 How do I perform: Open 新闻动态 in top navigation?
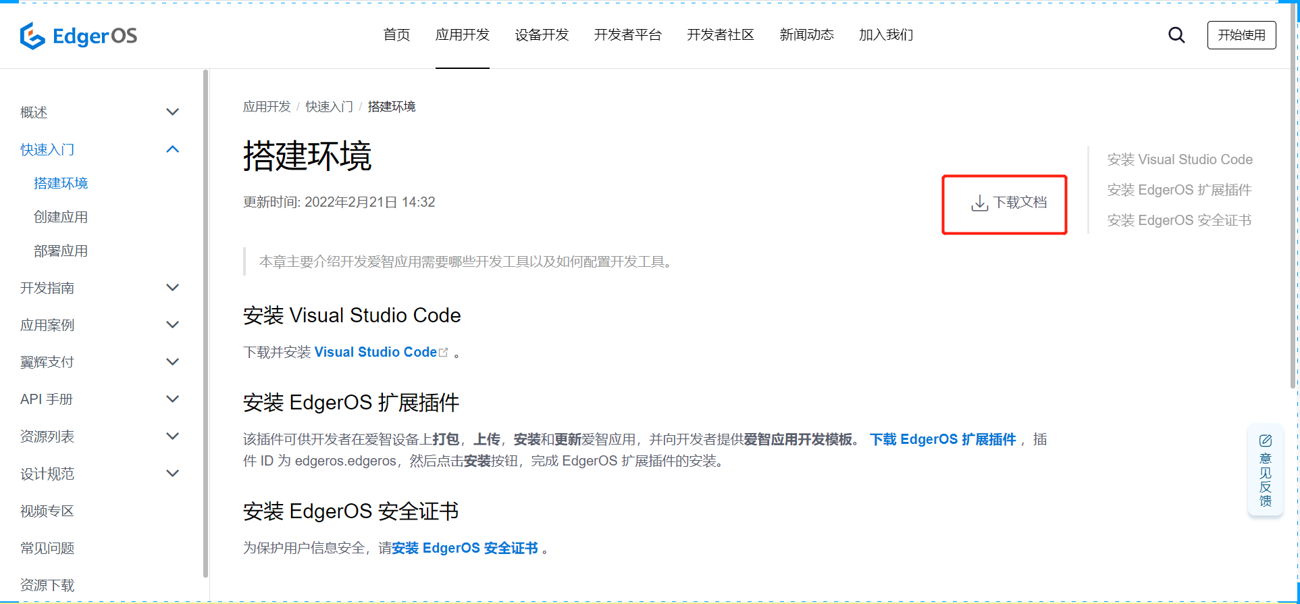[x=806, y=35]
